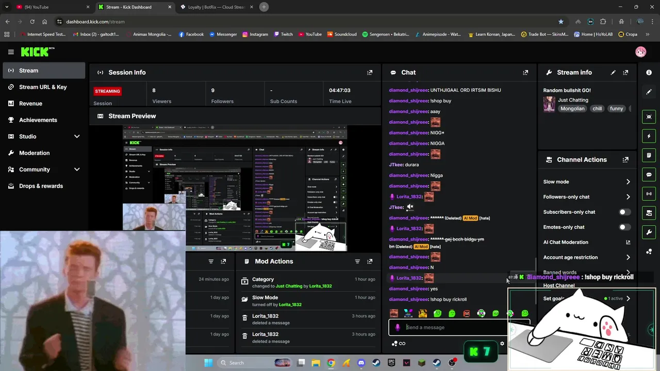Click the browser address bar
Viewport: 660px width, 371px height.
(x=309, y=22)
